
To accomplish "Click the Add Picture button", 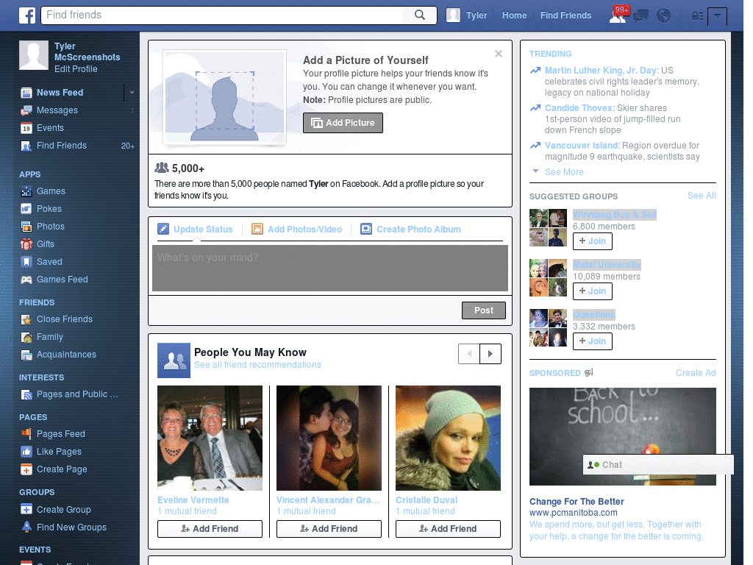I will tap(343, 123).
